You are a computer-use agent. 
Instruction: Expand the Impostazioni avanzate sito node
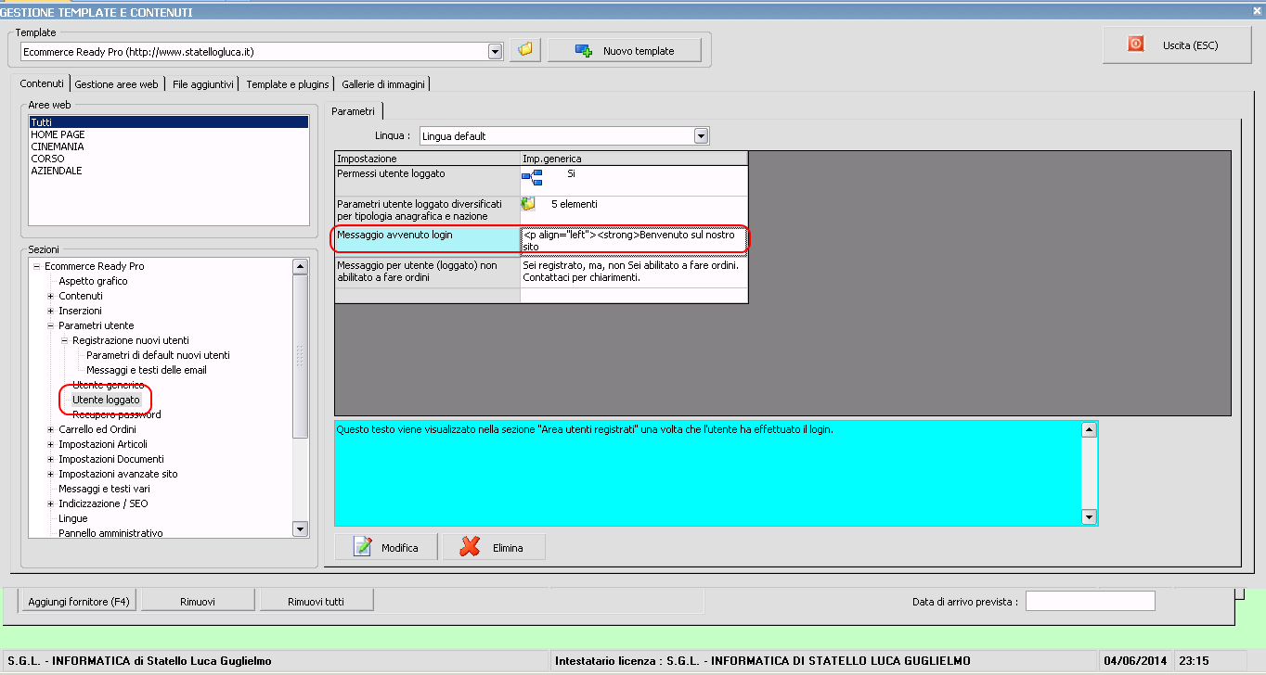point(51,474)
